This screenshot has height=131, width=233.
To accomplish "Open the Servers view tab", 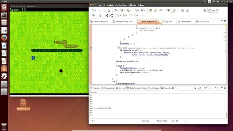I will tap(120, 88).
